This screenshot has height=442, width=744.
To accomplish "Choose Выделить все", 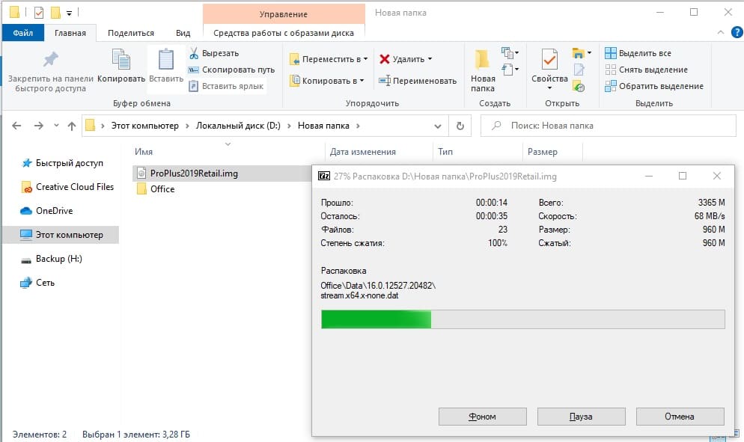I will (x=638, y=53).
